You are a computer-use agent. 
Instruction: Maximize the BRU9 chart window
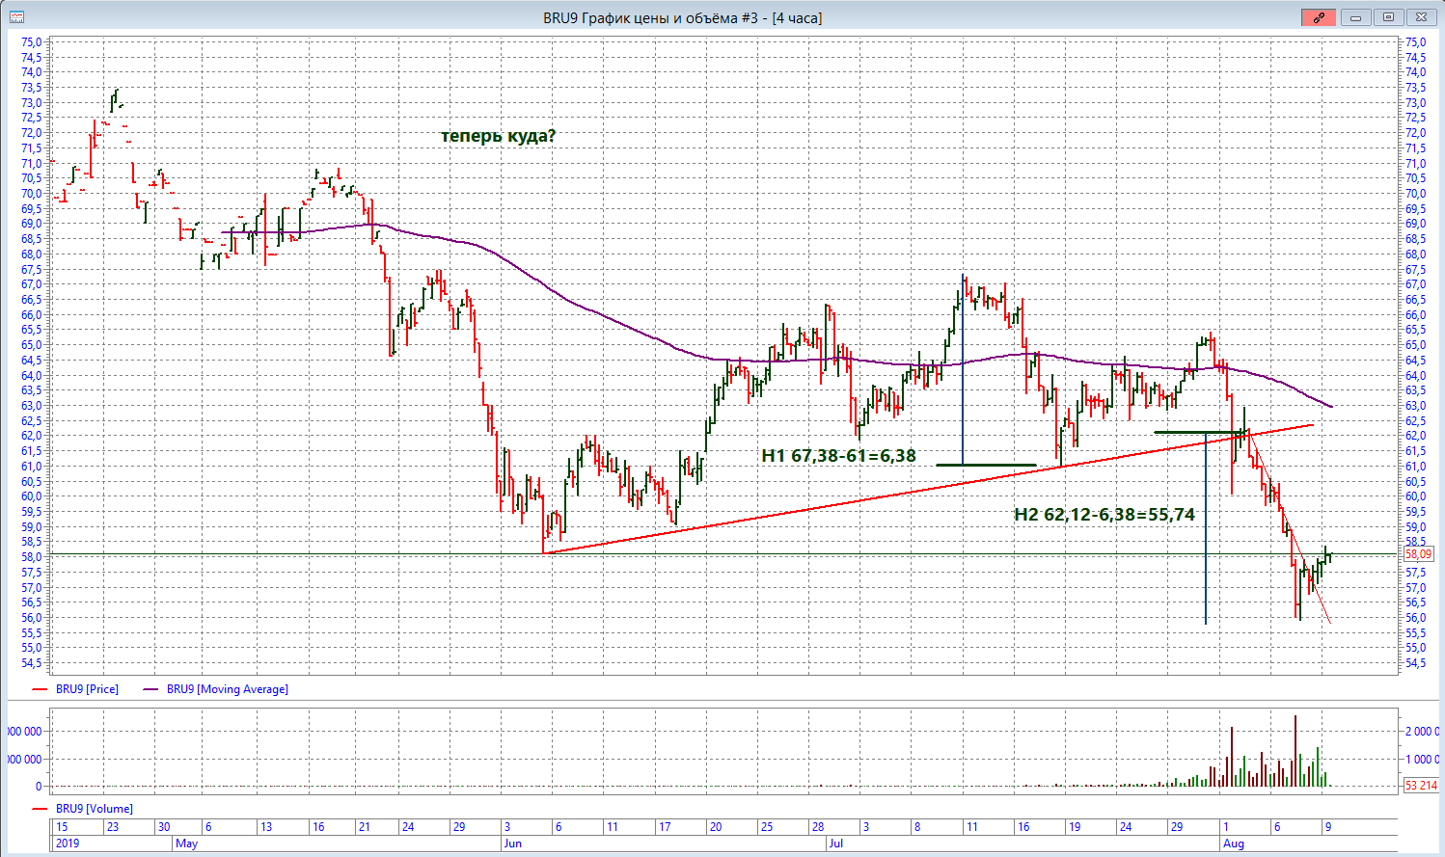tap(1388, 17)
